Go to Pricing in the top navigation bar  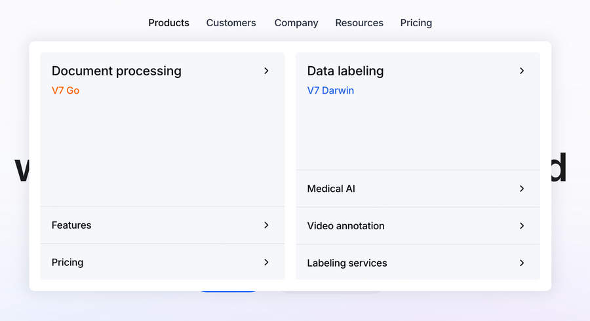pos(416,23)
